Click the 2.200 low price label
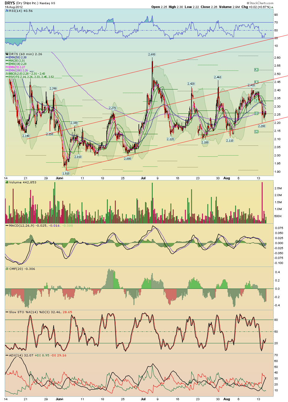The width and height of the screenshot is (288, 402). 262,126
